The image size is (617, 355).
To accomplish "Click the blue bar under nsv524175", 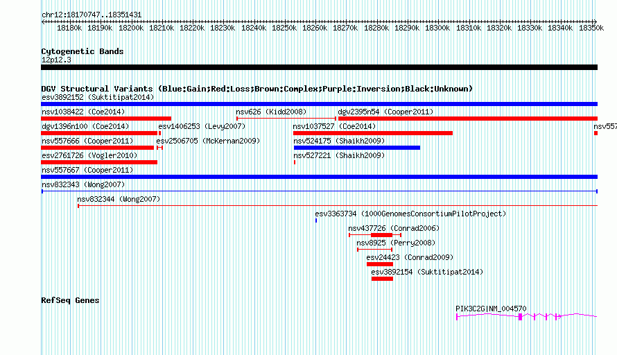I will click(x=357, y=148).
